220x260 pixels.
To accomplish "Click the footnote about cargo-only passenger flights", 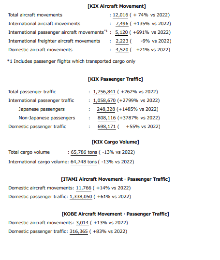I will [72, 61].
